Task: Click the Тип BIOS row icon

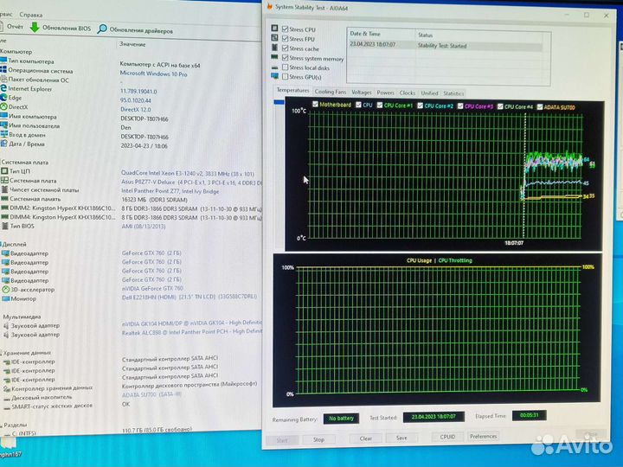Action: click(5, 226)
